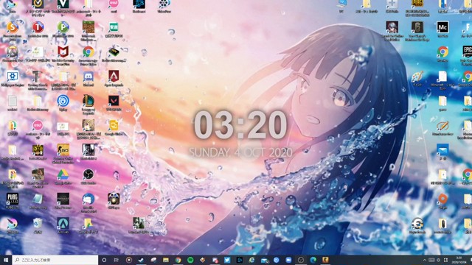The height and width of the screenshot is (265, 472).
Task: Open File Explorer in the taskbar
Action: click(x=165, y=260)
